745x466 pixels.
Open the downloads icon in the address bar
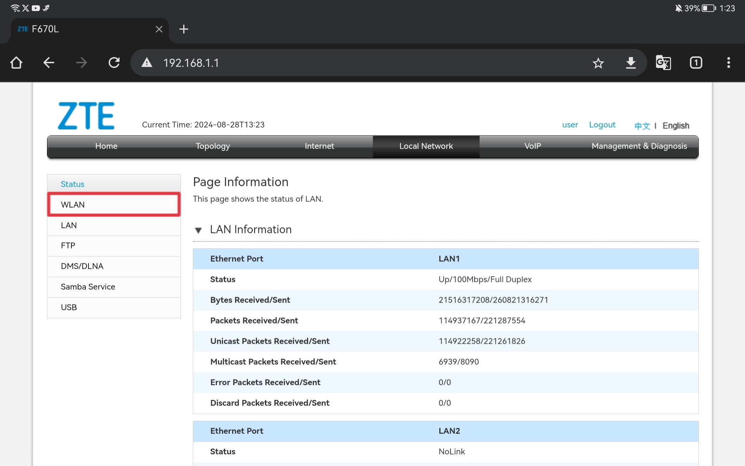[x=631, y=63]
